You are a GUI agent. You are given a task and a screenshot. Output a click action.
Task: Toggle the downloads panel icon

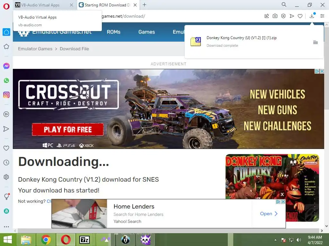point(312,16)
